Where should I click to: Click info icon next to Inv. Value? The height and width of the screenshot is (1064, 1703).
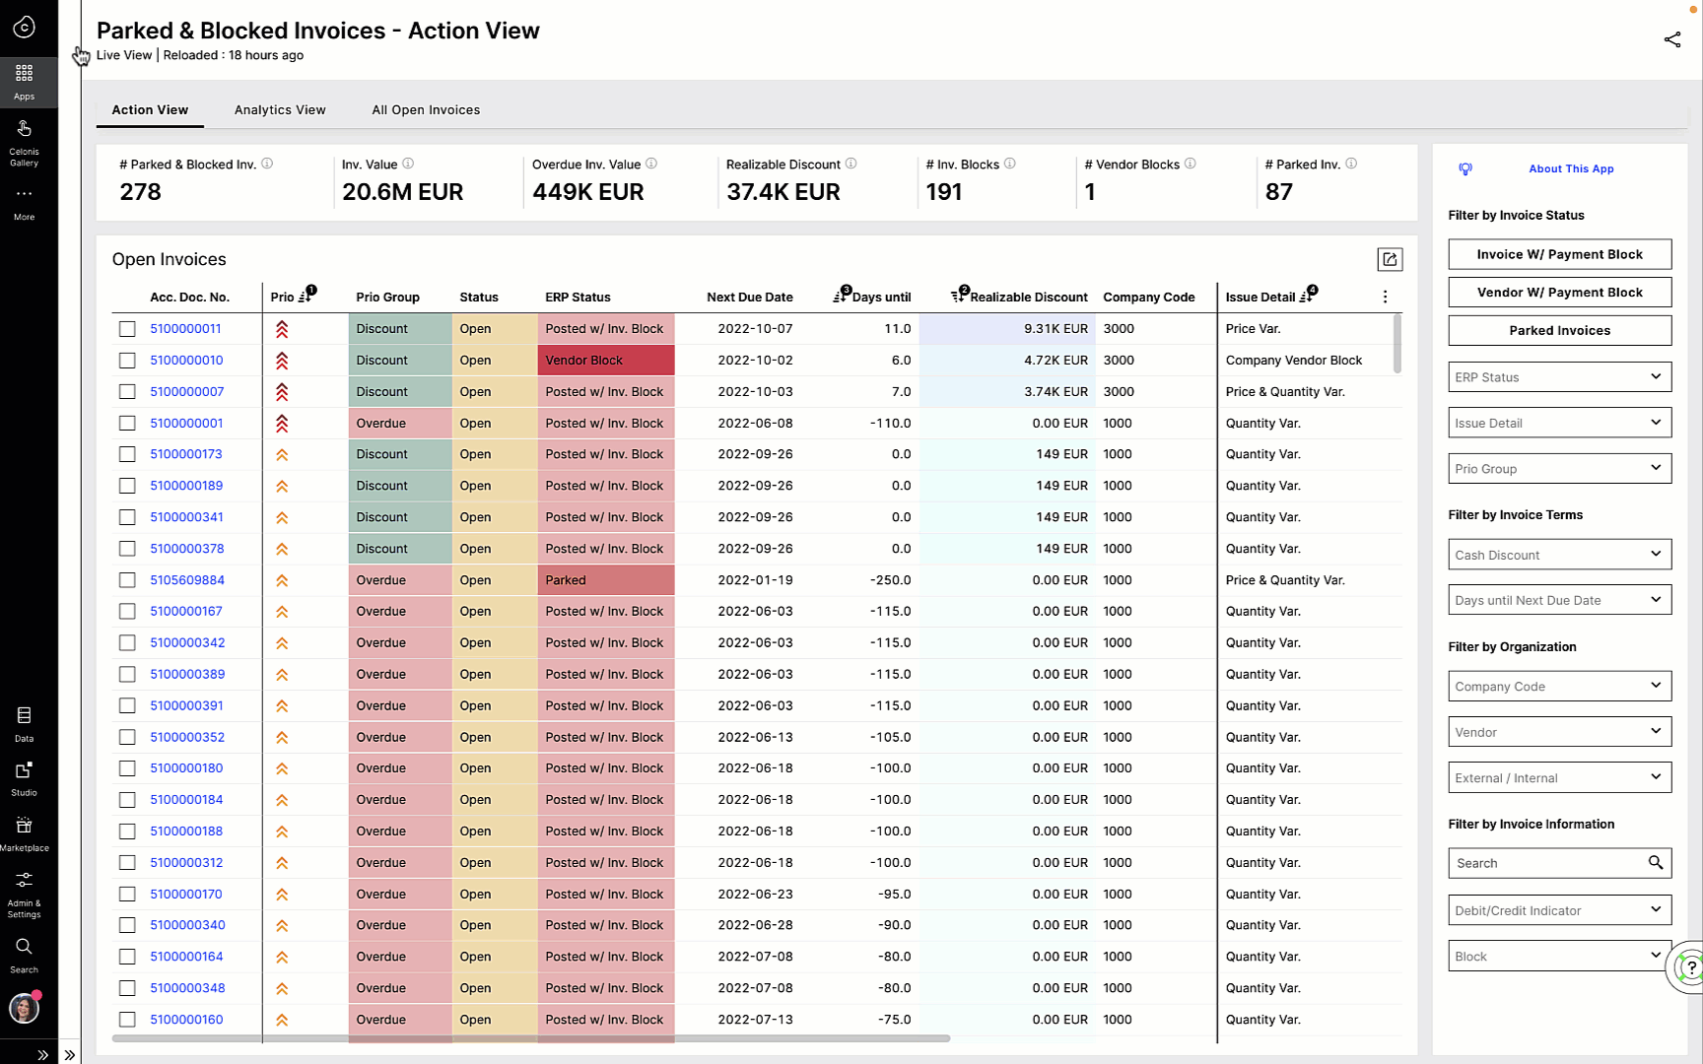point(408,164)
